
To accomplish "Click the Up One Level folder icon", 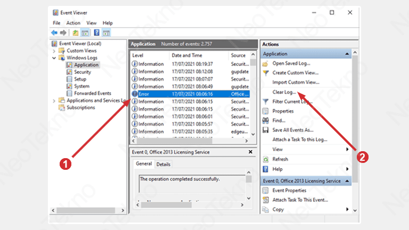I will click(76, 32).
